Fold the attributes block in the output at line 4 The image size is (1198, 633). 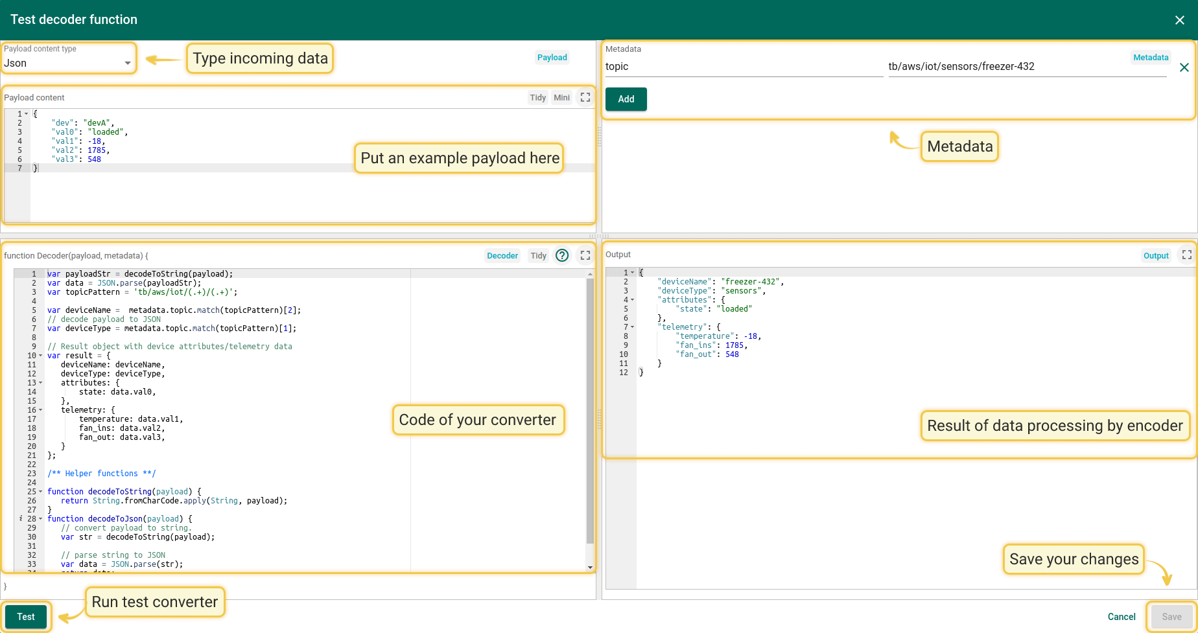[633, 300]
